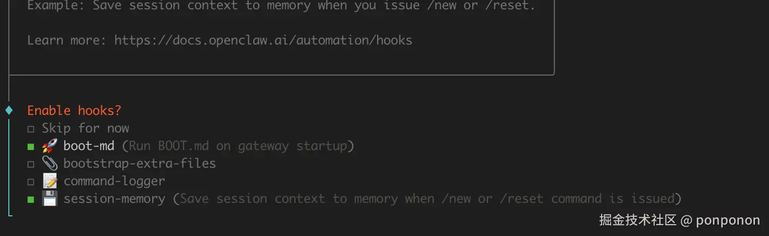This screenshot has width=769, height=236.
Task: Click the memo icon beside command-logger
Action: [50, 181]
